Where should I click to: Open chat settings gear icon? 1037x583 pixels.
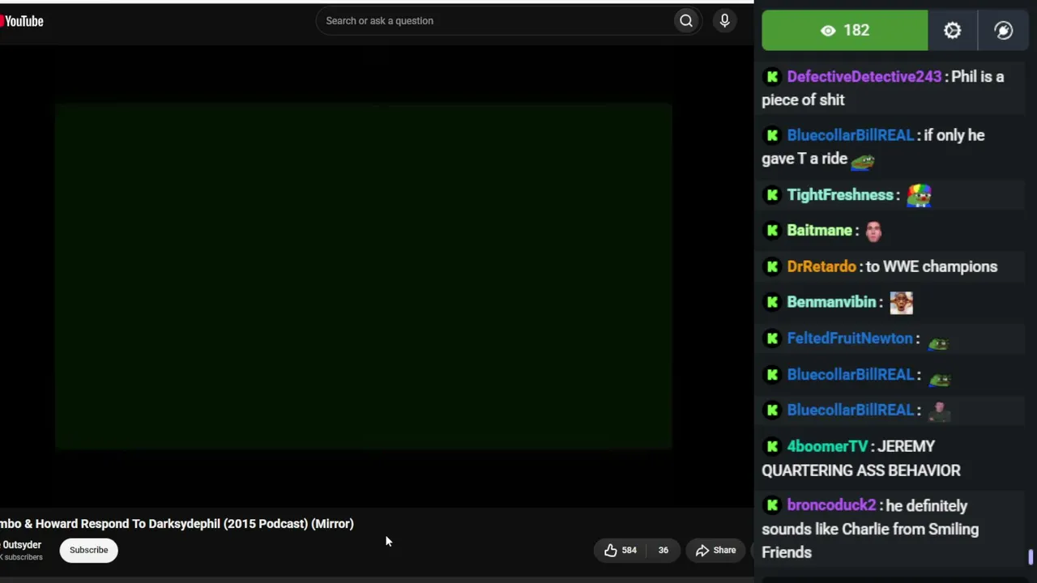coord(953,31)
